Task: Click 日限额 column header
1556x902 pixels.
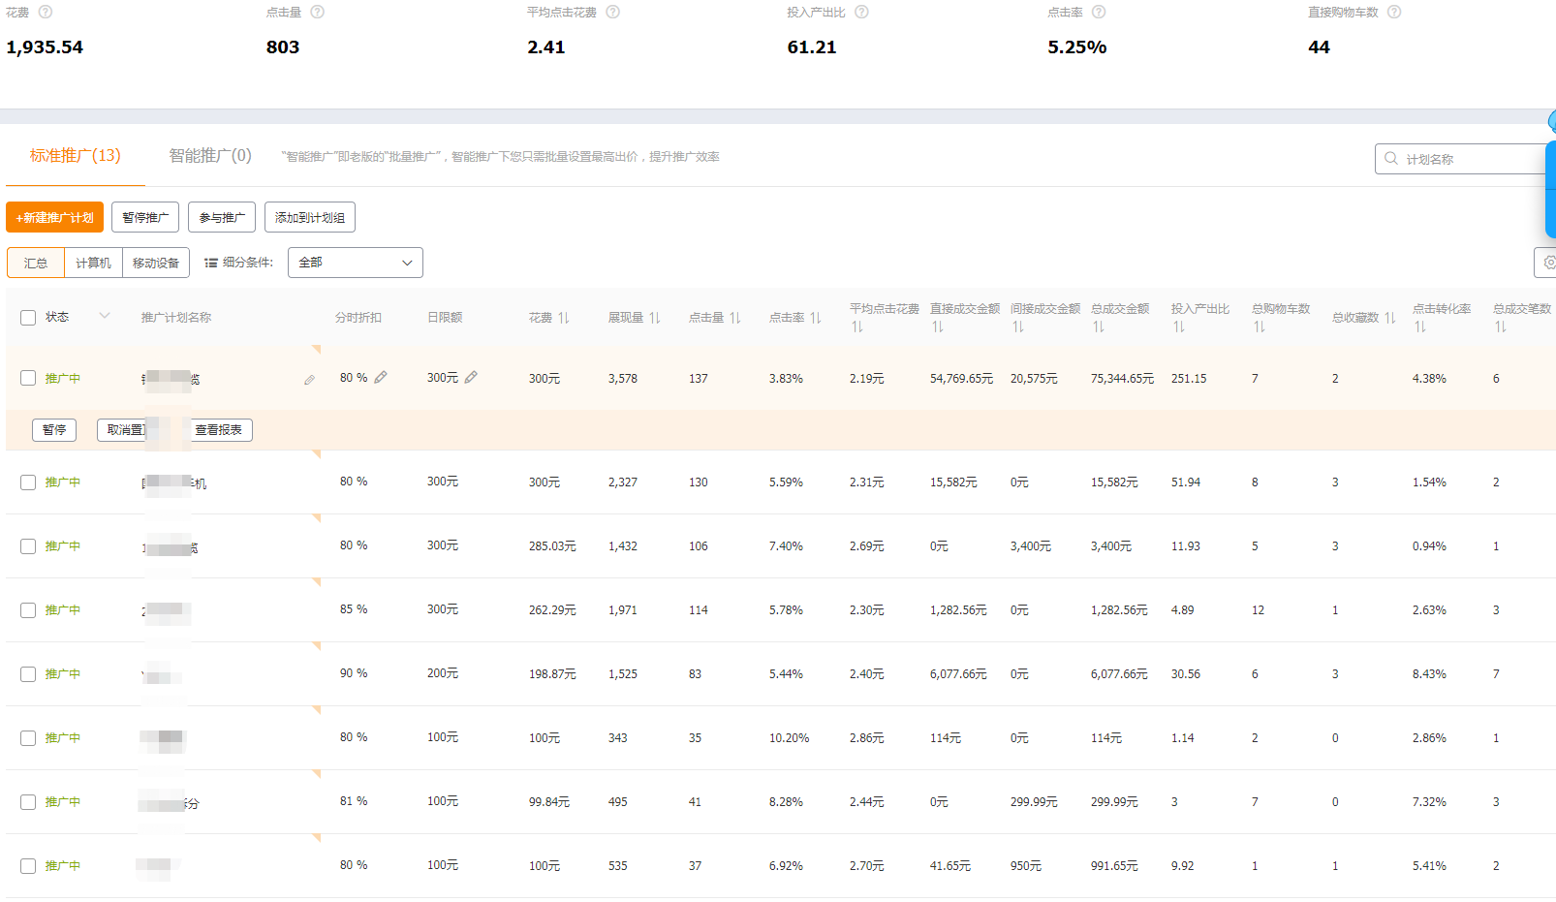Action: tap(445, 318)
